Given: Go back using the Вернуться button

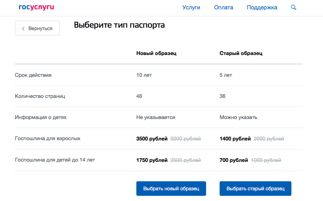Looking at the screenshot, I should [37, 28].
